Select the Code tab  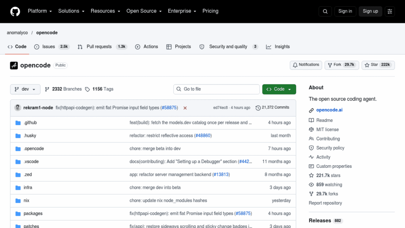tap(17, 47)
